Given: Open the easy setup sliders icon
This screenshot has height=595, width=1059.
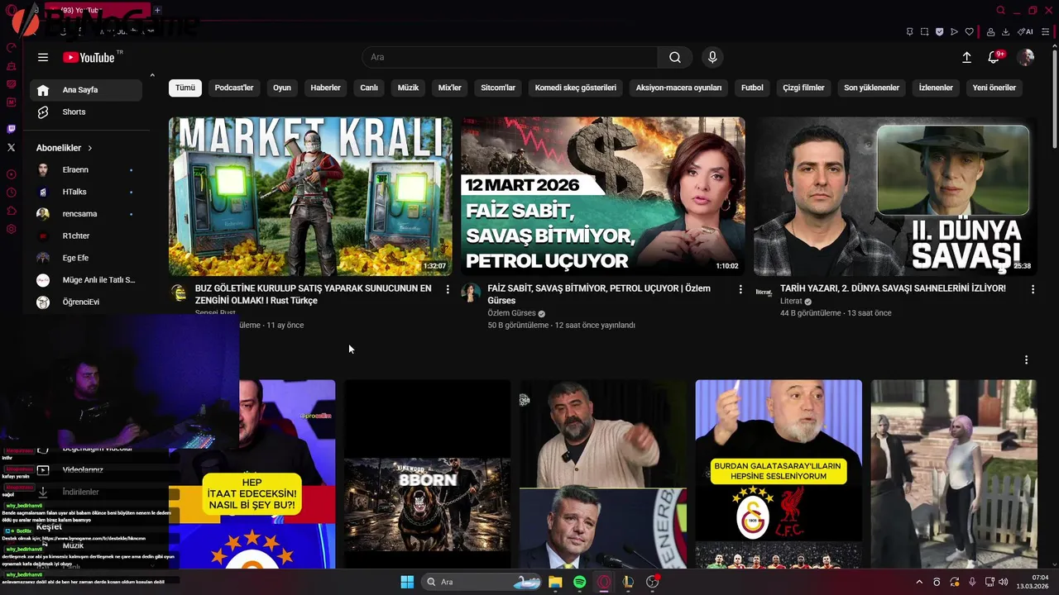Looking at the screenshot, I should point(1046,31).
